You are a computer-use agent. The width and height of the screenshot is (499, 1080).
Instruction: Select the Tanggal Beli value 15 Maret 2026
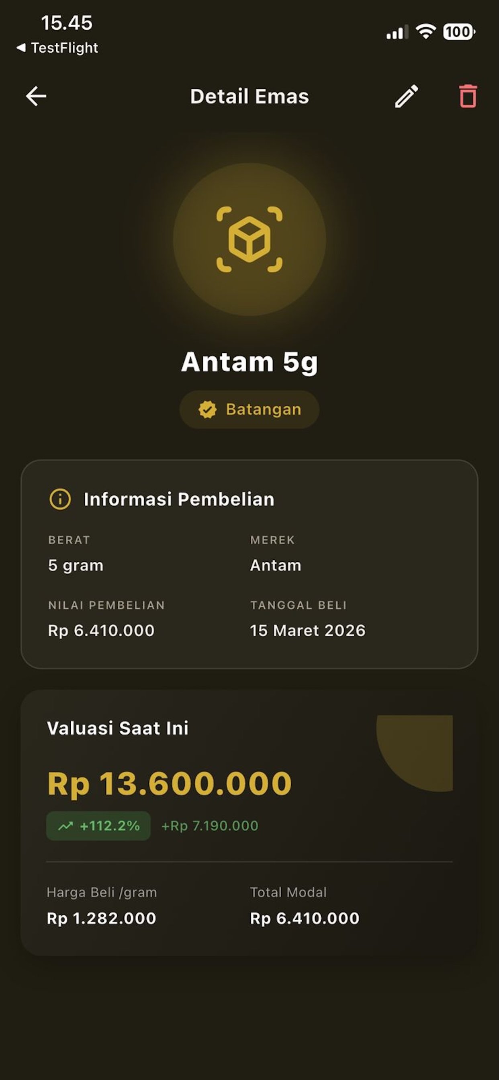tap(308, 630)
